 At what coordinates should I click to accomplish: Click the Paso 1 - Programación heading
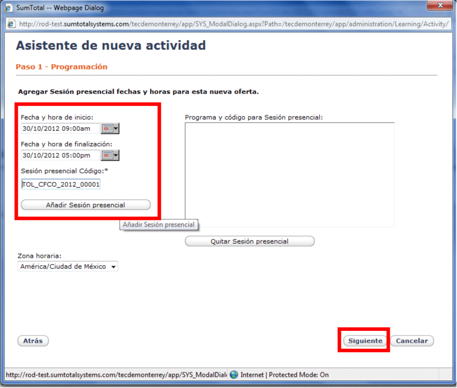pos(62,67)
